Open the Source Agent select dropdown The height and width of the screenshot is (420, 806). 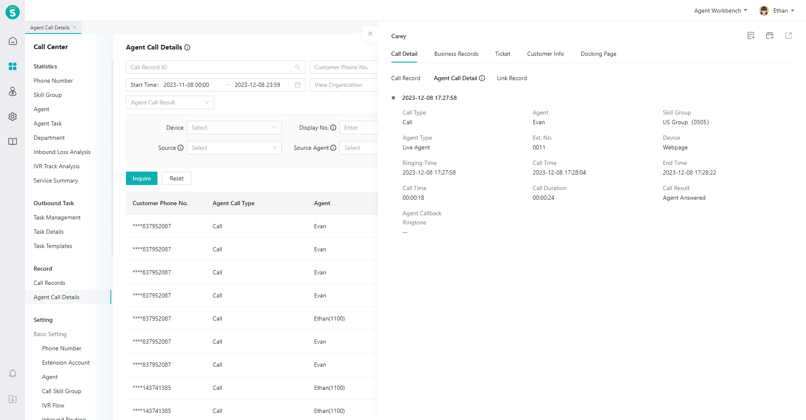(x=359, y=148)
